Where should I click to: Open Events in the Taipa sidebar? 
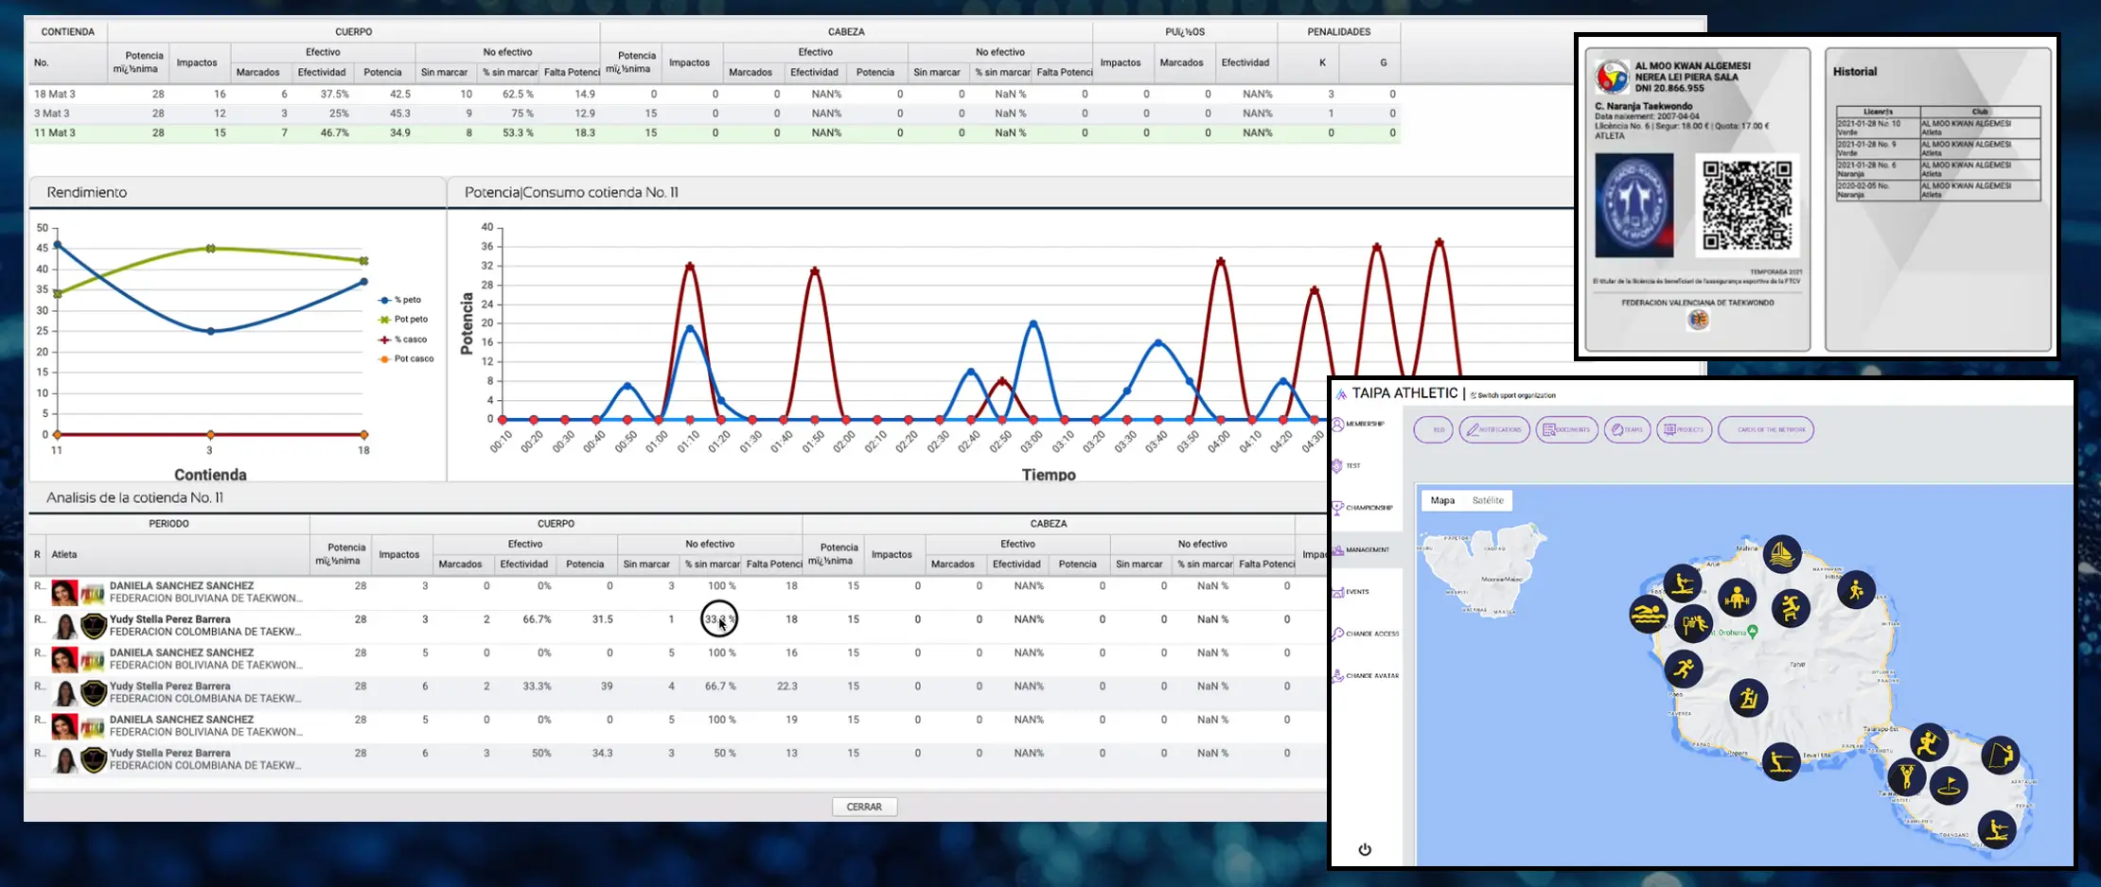tap(1351, 592)
